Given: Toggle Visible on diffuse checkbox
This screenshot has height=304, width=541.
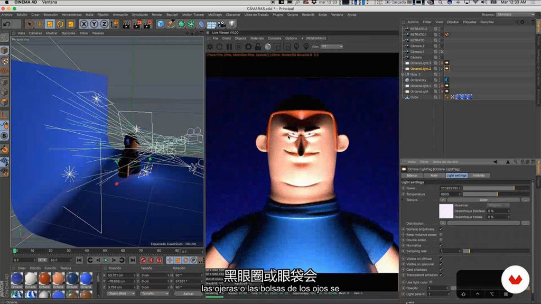Looking at the screenshot, I should tap(441, 259).
